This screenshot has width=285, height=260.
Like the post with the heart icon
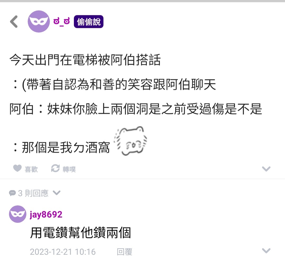tap(17, 168)
